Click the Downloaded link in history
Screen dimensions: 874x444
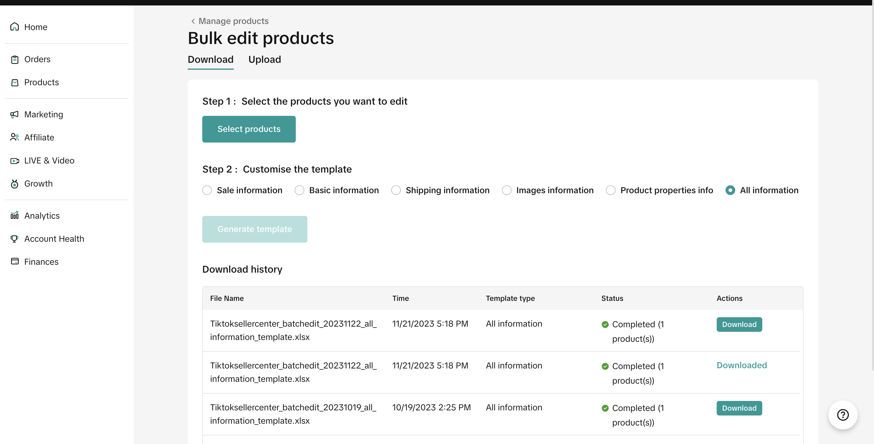point(741,365)
